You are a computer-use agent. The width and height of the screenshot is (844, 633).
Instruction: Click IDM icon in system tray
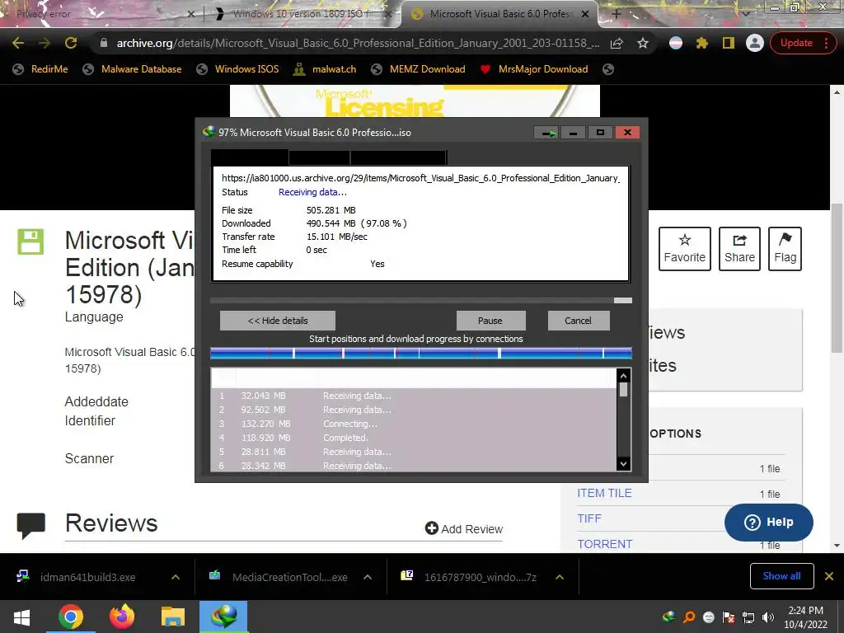pyautogui.click(x=669, y=617)
